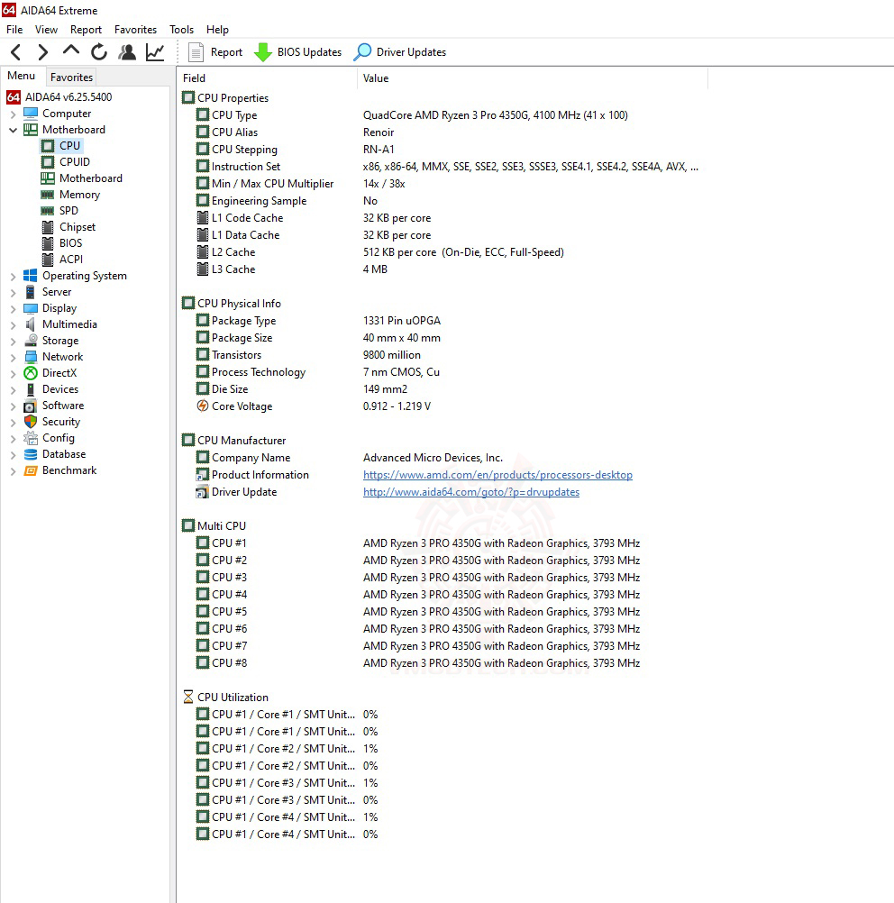Open the user/manage icon in the toolbar
Viewport: 894px width, 903px height.
tap(127, 52)
